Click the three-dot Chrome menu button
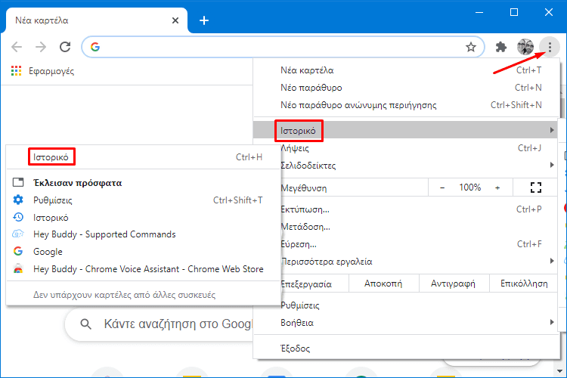Screen dimensions: 567x378 click(550, 47)
